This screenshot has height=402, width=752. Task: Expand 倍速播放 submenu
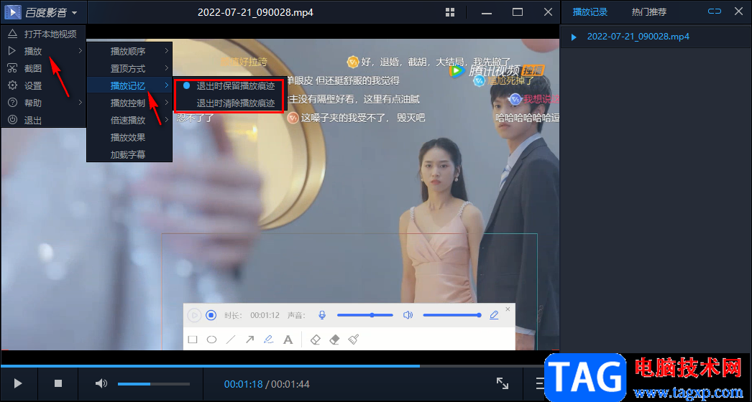pos(129,120)
